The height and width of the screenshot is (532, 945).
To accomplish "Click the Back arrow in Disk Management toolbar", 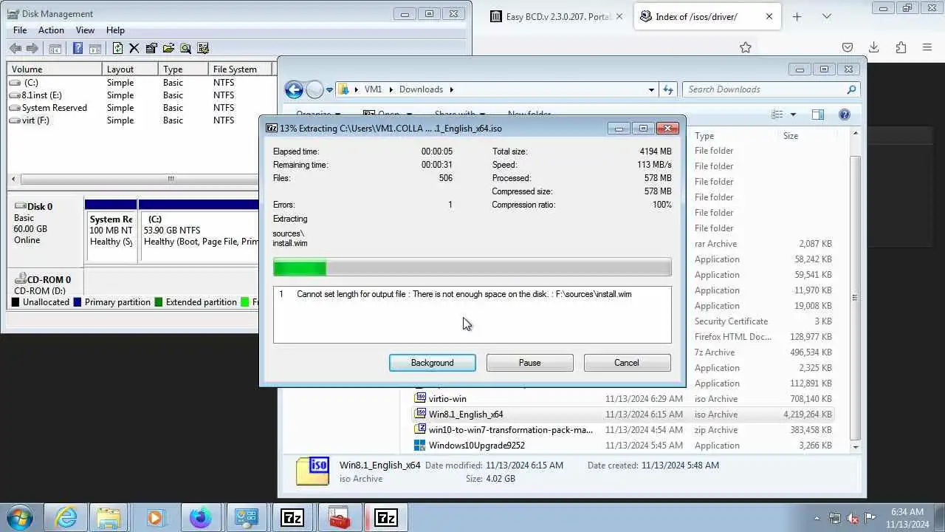I will click(16, 49).
